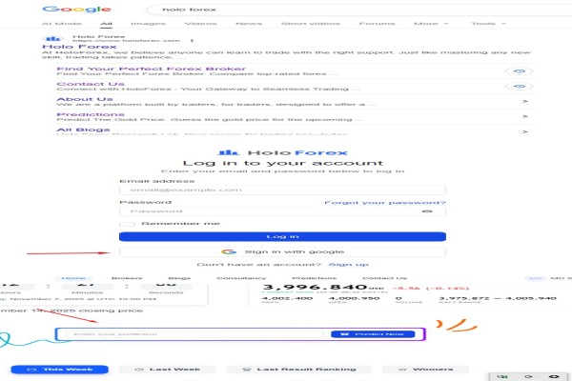Expand the About Us sitelink arrow

point(525,101)
